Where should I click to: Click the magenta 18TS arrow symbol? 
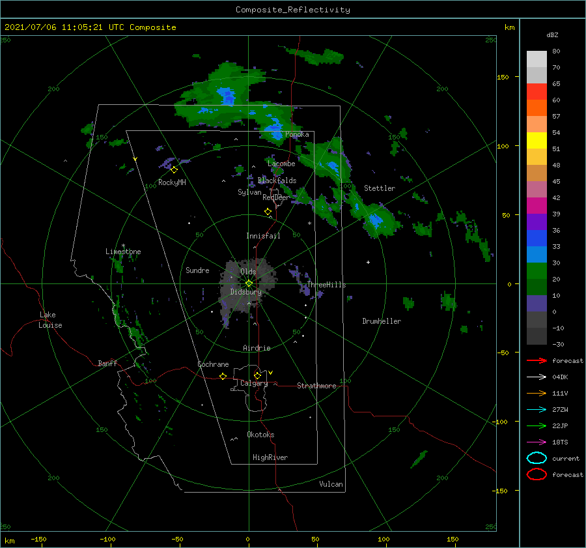click(x=537, y=442)
